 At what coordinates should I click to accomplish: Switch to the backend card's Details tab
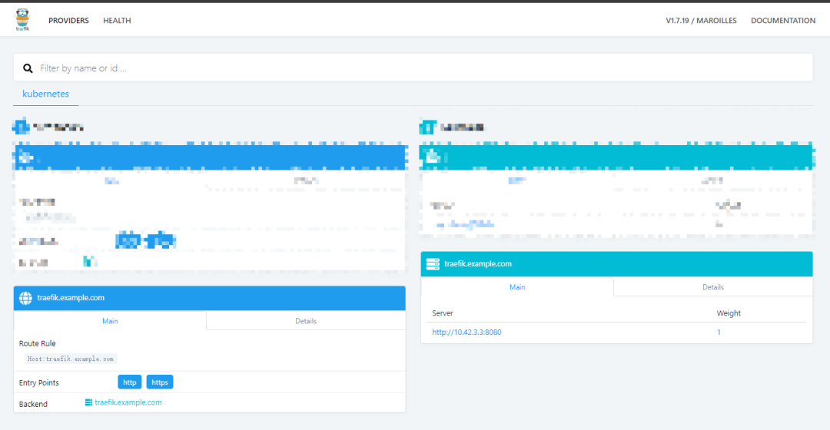click(713, 287)
